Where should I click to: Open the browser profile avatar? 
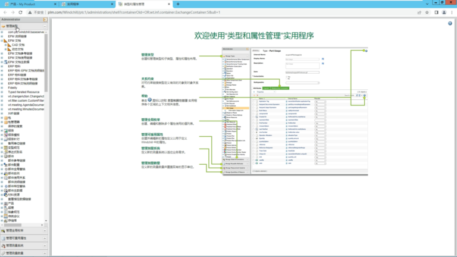coord(444,12)
